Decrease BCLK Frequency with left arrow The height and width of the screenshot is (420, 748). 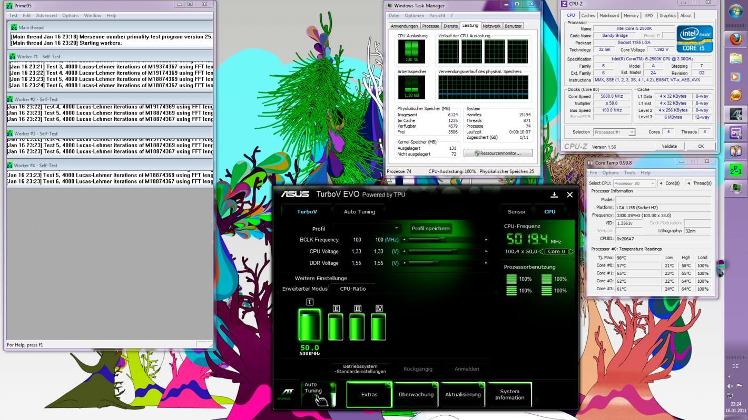click(x=405, y=240)
